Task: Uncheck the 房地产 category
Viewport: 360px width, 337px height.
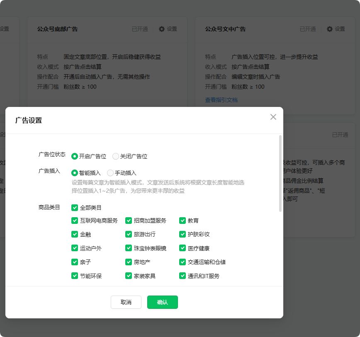Action: point(129,262)
